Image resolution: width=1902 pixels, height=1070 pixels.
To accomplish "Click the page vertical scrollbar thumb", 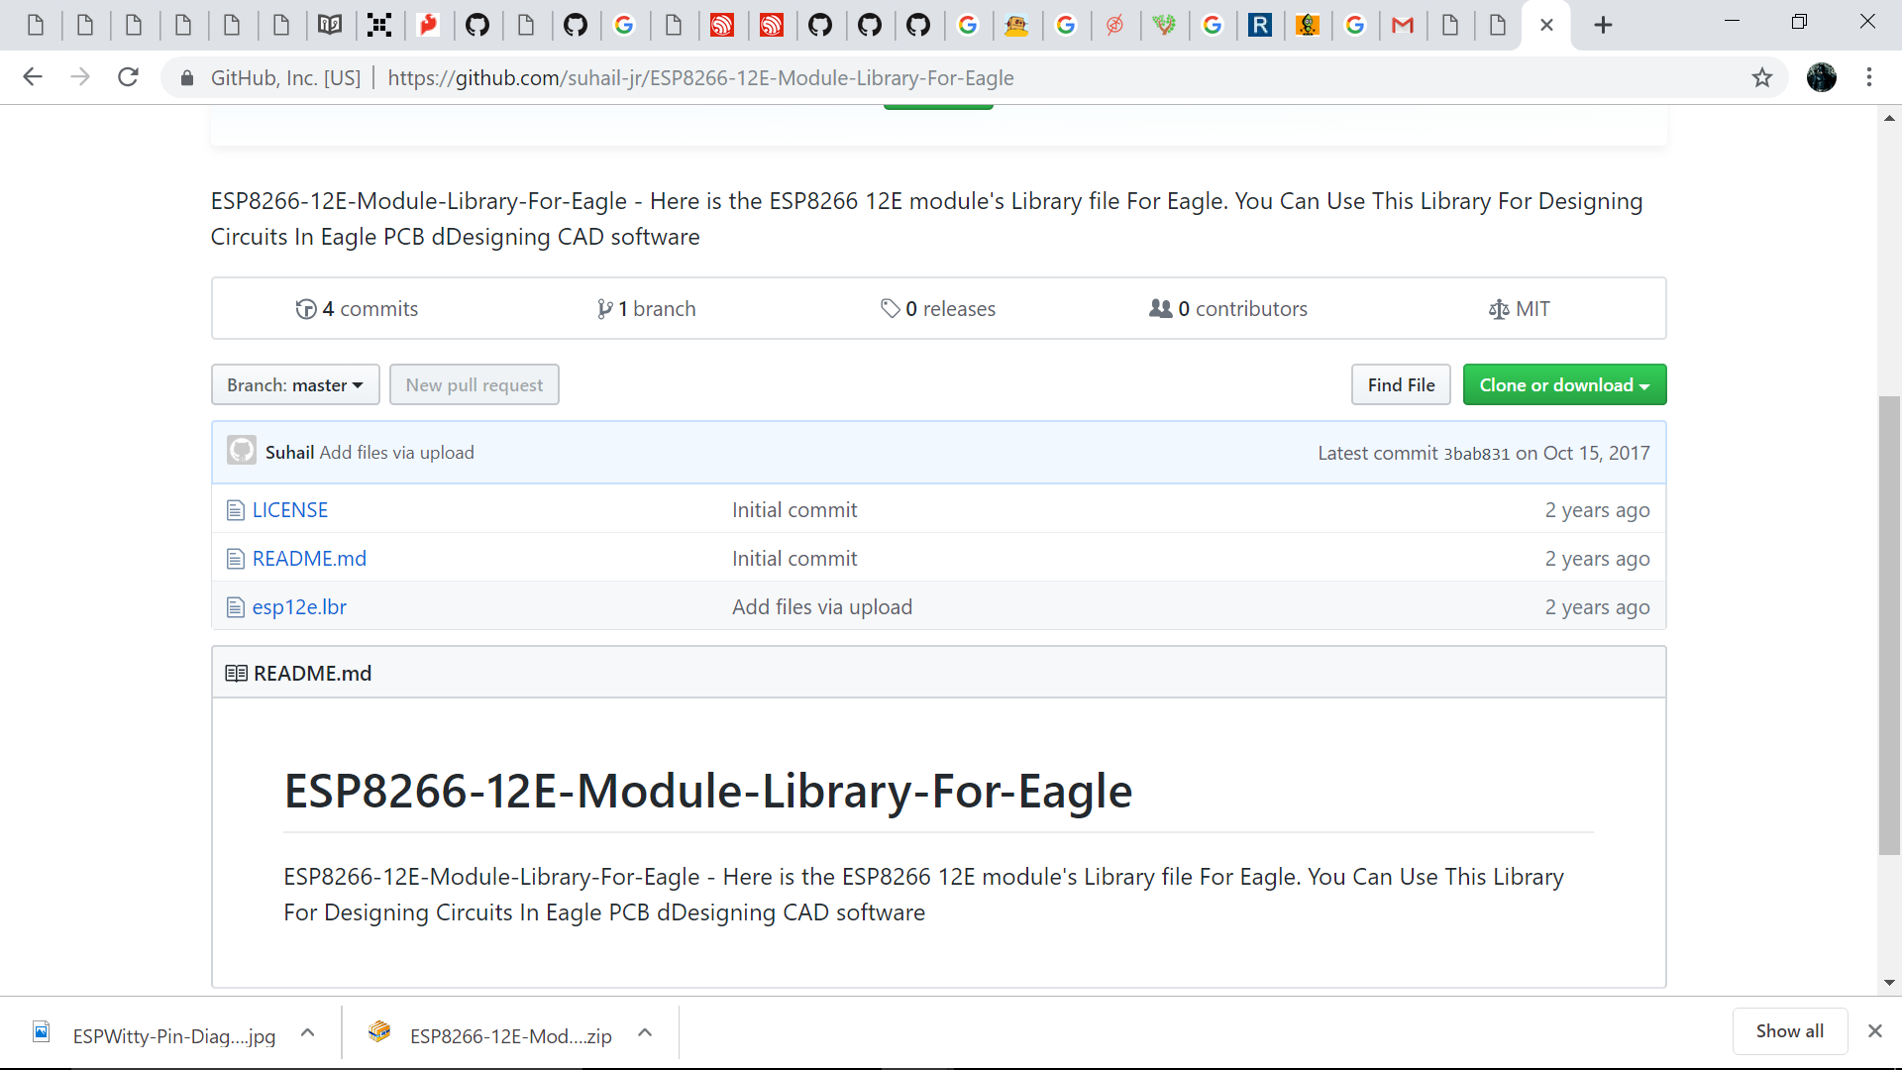I will point(1889,624).
